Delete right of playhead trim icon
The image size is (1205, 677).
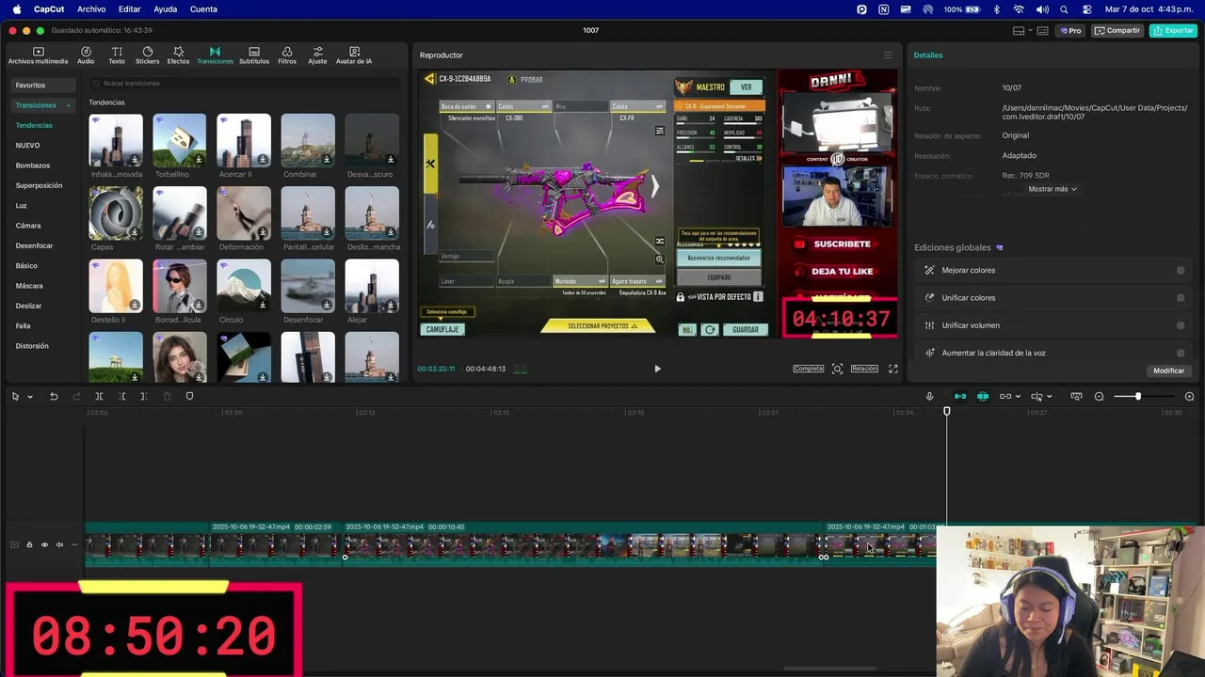144,397
